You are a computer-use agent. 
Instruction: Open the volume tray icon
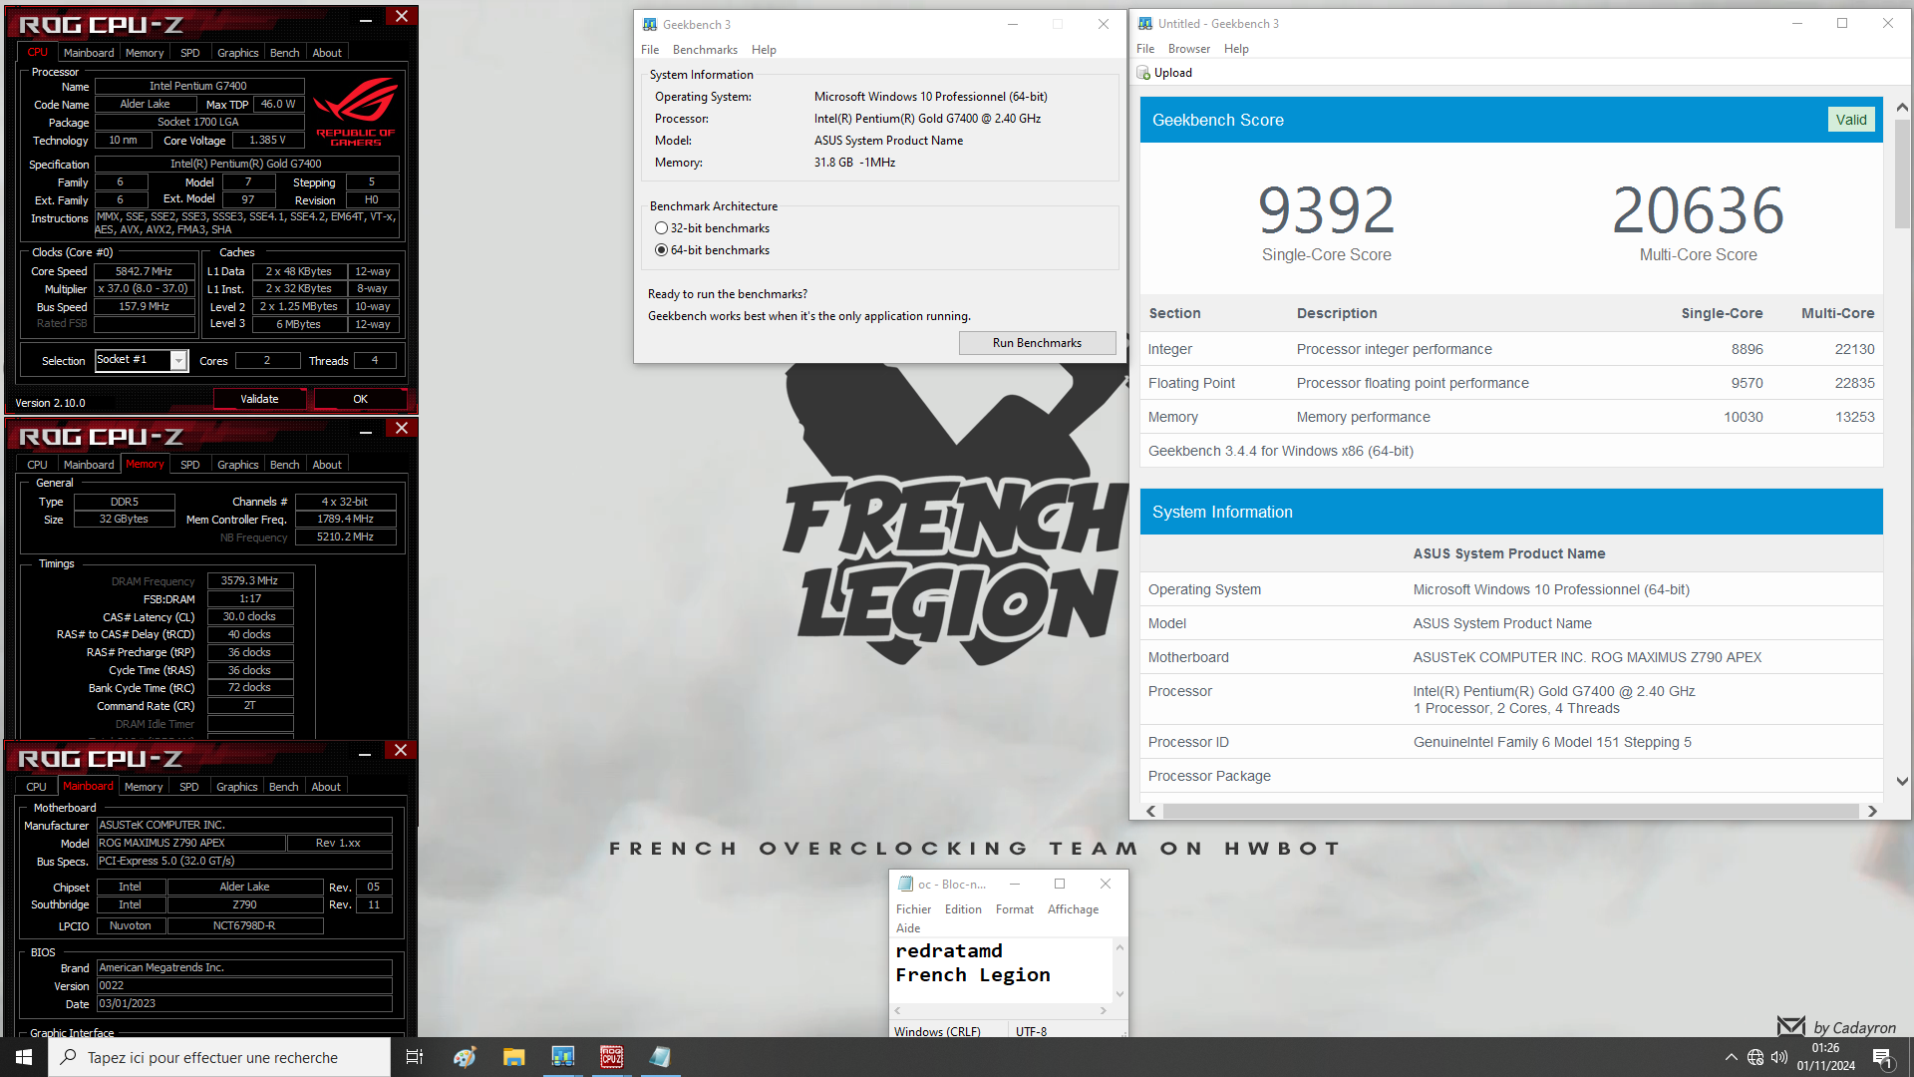1779,1057
